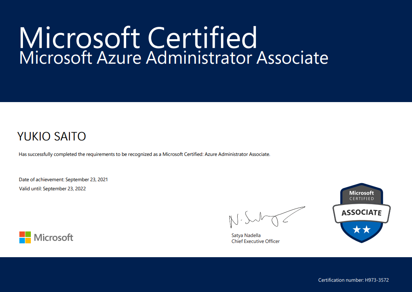
Task: Click the Date of achievement line
Action: [63, 180]
